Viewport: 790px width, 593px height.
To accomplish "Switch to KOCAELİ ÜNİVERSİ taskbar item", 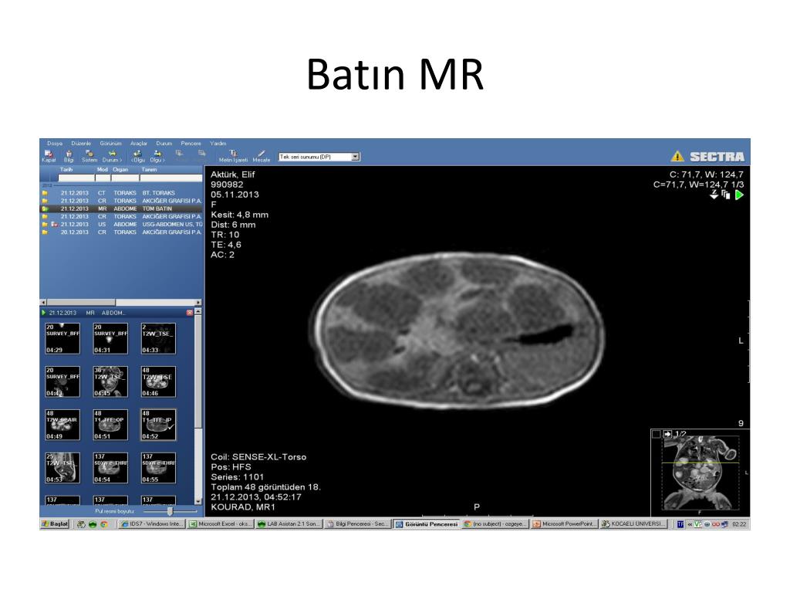I will (634, 524).
